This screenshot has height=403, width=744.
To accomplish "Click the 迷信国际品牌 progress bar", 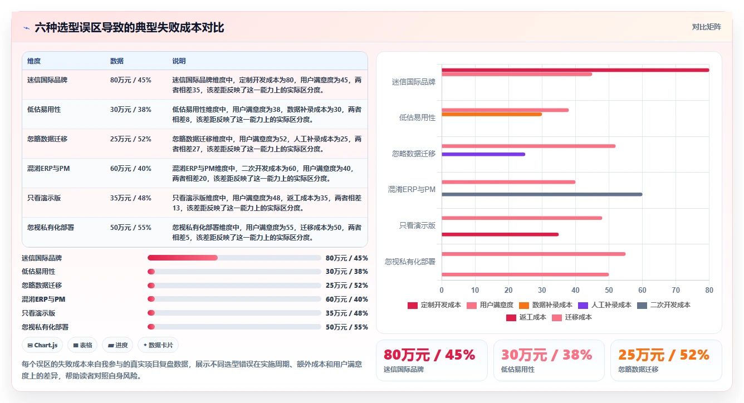I will (234, 258).
